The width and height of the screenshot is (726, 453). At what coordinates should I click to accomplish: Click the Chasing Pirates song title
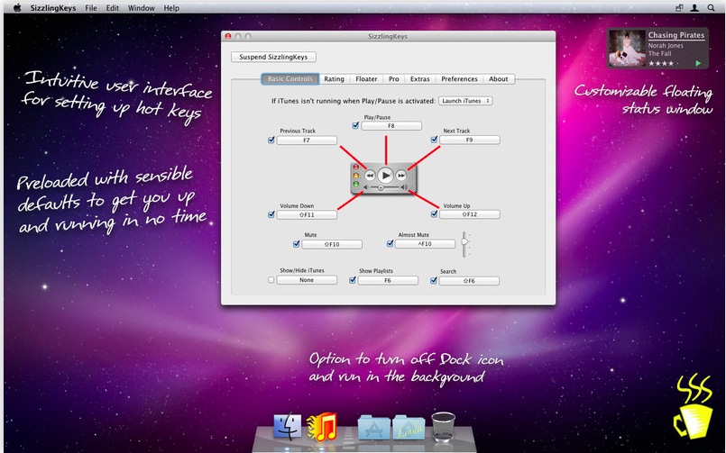point(676,35)
